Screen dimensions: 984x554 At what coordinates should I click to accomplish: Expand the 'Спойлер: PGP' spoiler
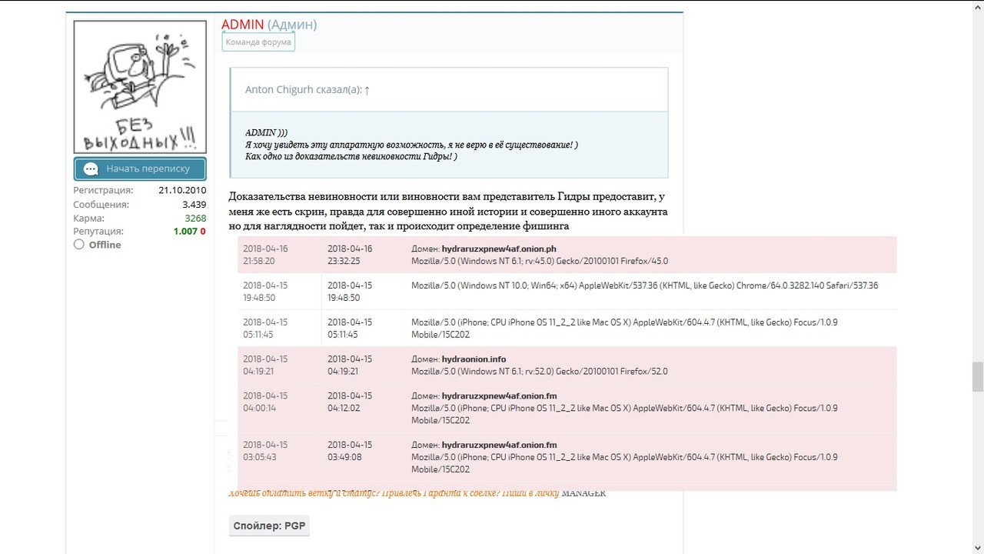pos(269,526)
